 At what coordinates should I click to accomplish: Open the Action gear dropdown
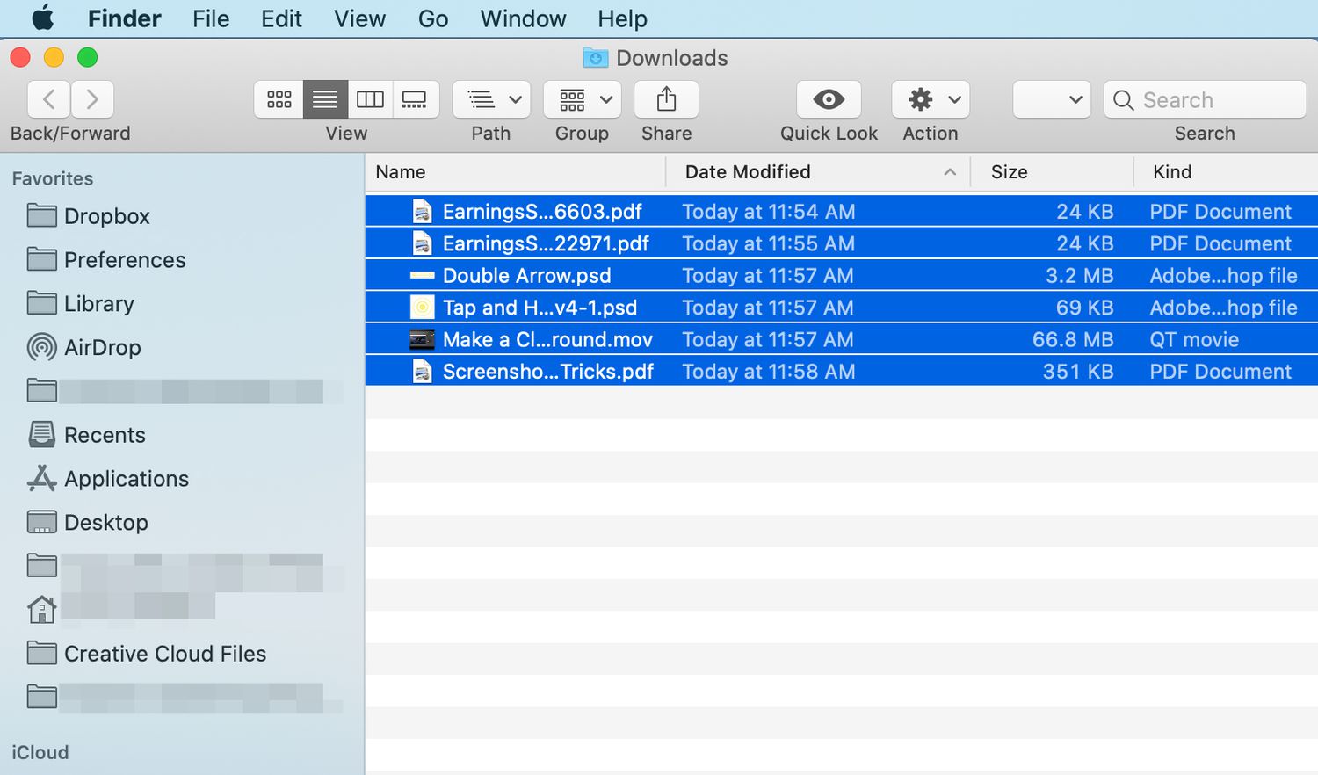[931, 99]
